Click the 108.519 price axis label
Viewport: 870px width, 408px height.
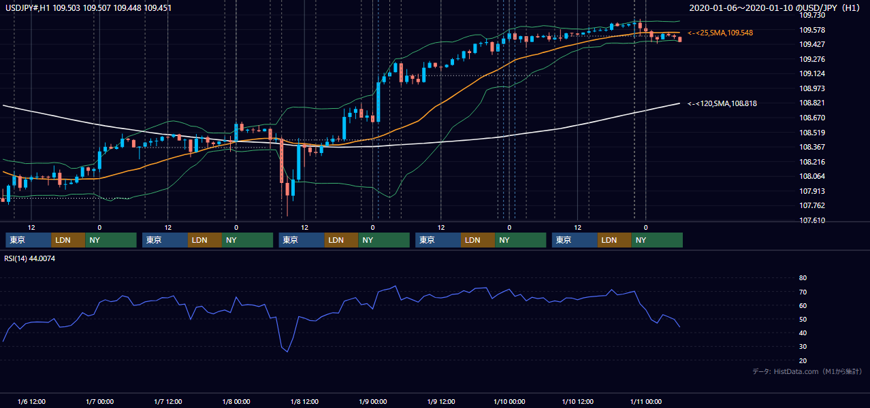[x=813, y=133]
